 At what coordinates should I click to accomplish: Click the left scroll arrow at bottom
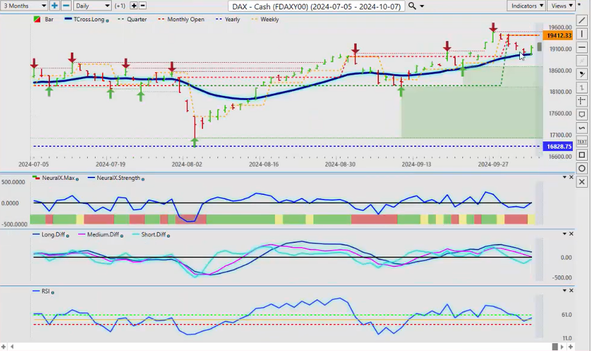12,347
